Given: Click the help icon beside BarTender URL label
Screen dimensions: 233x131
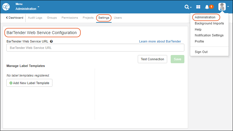Looking at the screenshot, I should click(51, 42).
